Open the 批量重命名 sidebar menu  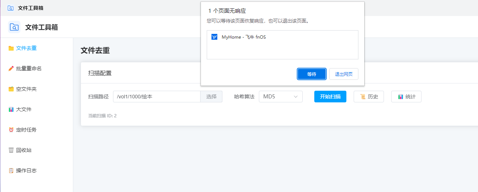(x=36, y=68)
